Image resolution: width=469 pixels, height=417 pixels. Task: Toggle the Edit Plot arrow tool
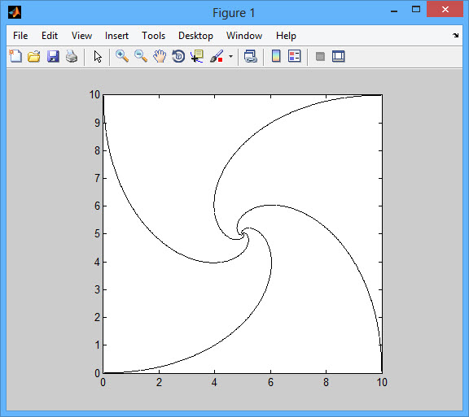(98, 56)
